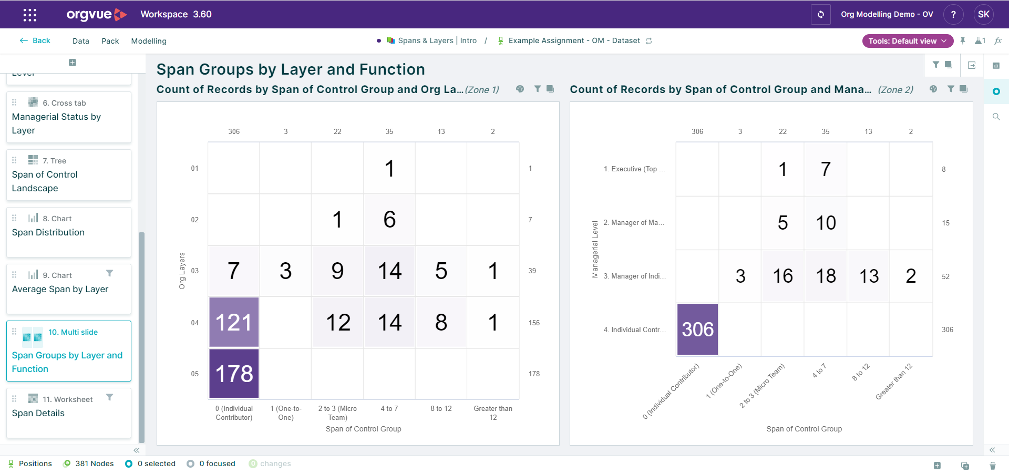The width and height of the screenshot is (1009, 474).
Task: Open the Pack menu
Action: [110, 41]
